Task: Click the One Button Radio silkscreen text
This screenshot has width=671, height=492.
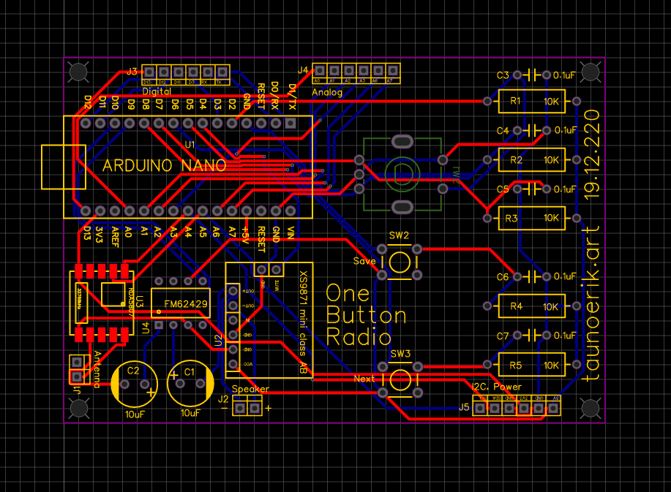Action: [x=365, y=315]
